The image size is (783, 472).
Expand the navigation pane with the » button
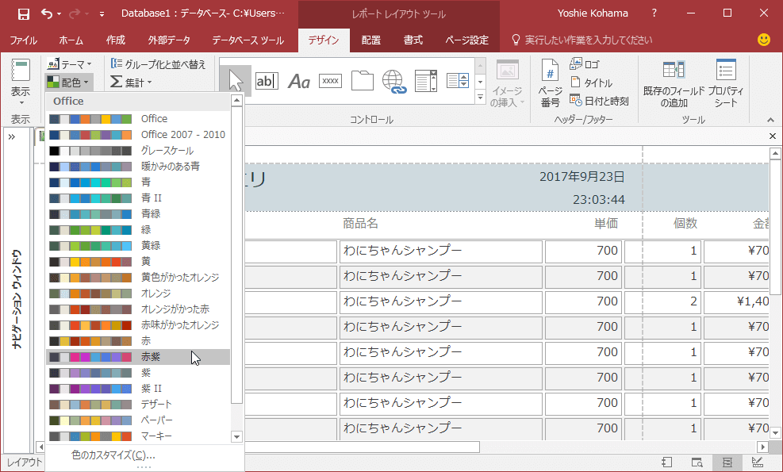click(x=12, y=136)
